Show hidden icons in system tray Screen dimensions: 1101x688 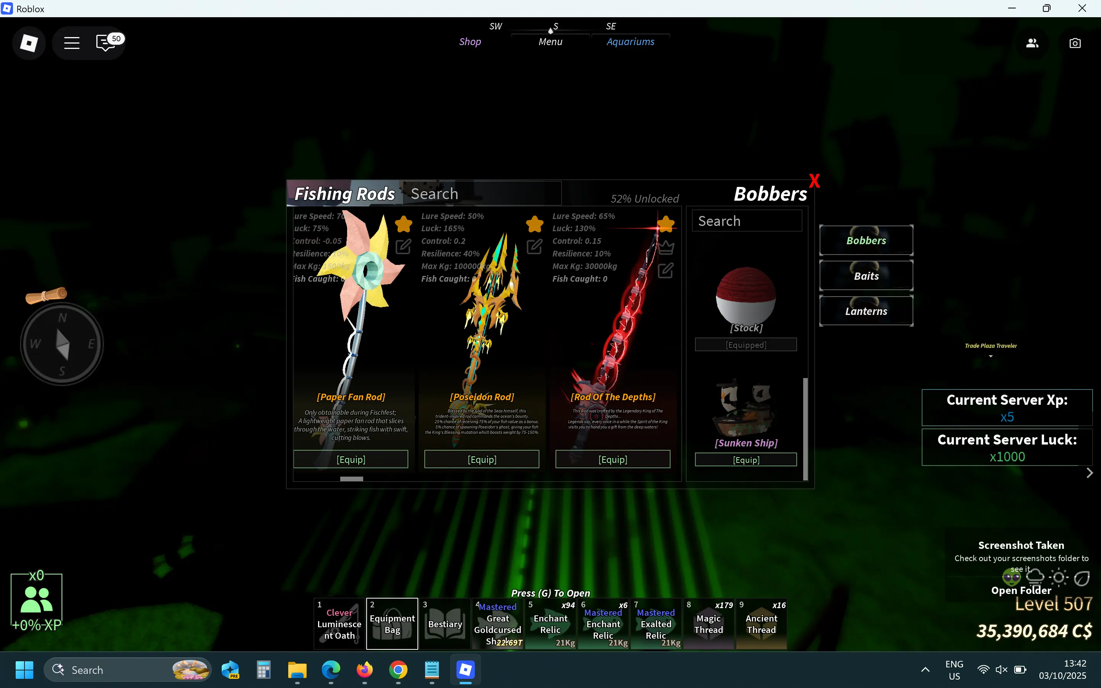(x=925, y=669)
